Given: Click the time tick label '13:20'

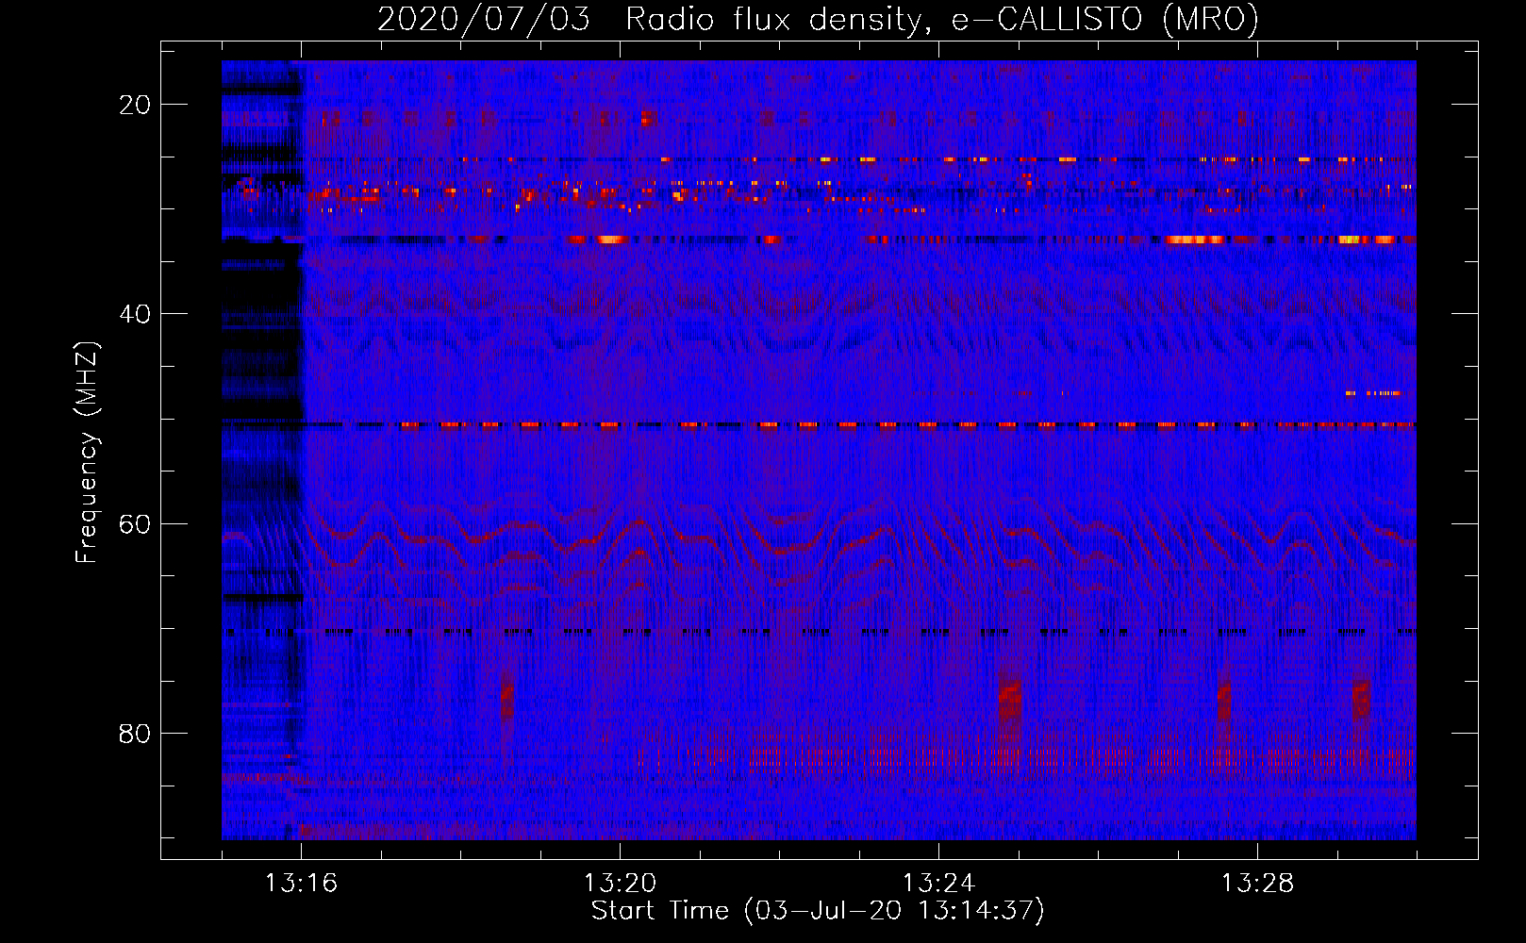Looking at the screenshot, I should (620, 884).
